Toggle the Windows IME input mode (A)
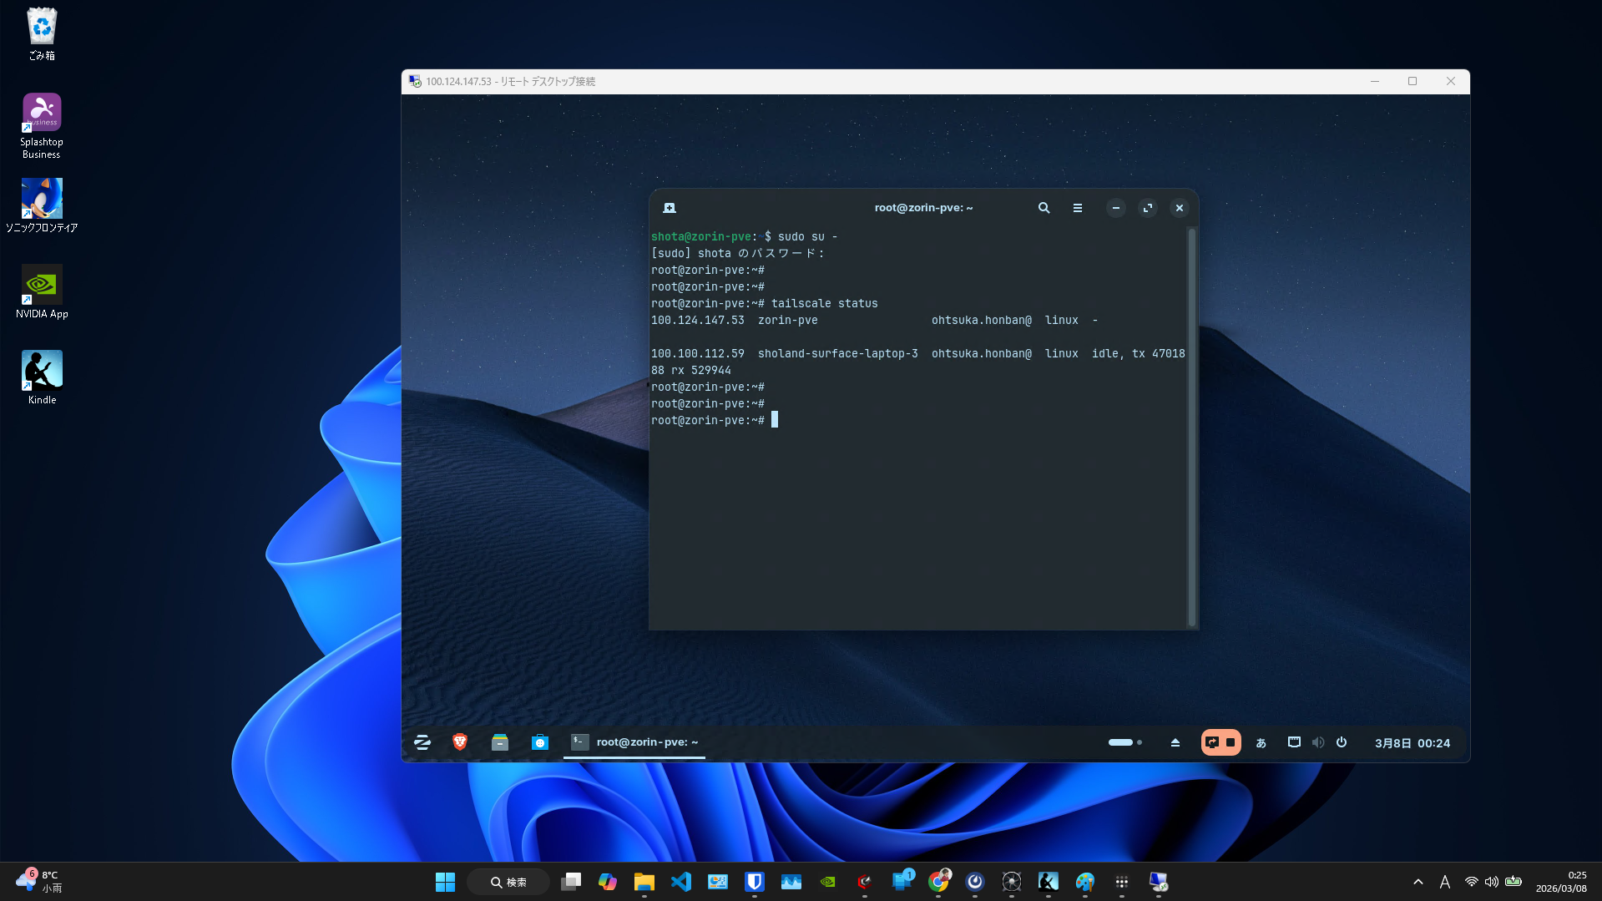Image resolution: width=1602 pixels, height=901 pixels. [x=1445, y=882]
